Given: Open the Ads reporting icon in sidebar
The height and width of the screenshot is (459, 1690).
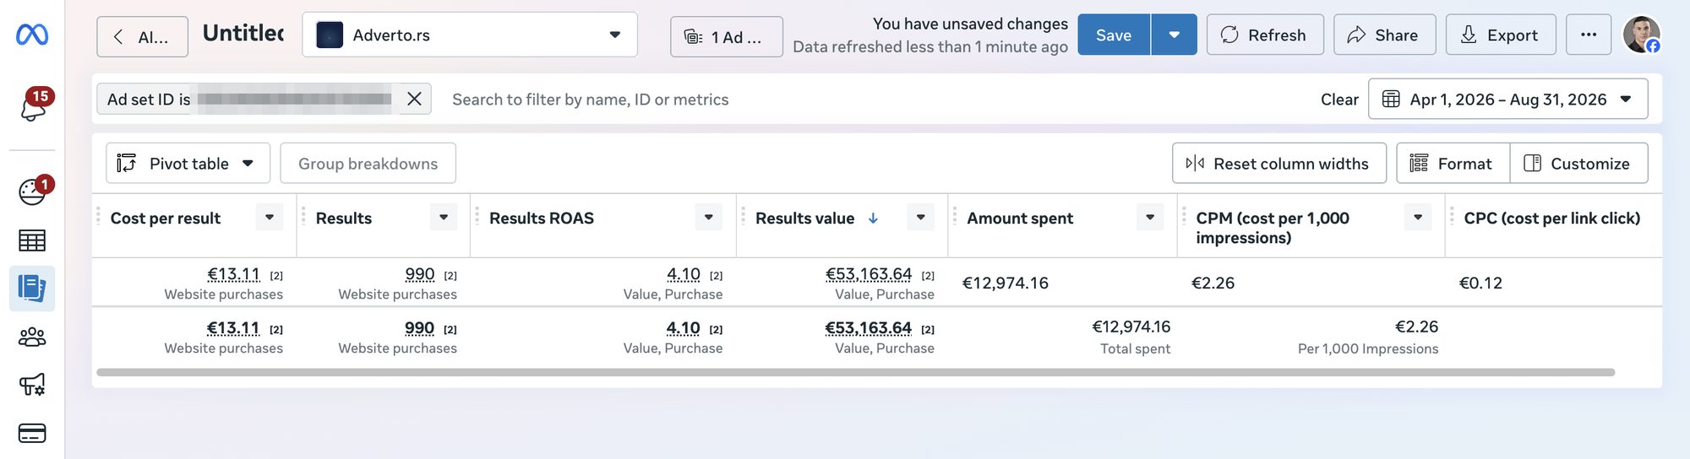Looking at the screenshot, I should (x=32, y=289).
